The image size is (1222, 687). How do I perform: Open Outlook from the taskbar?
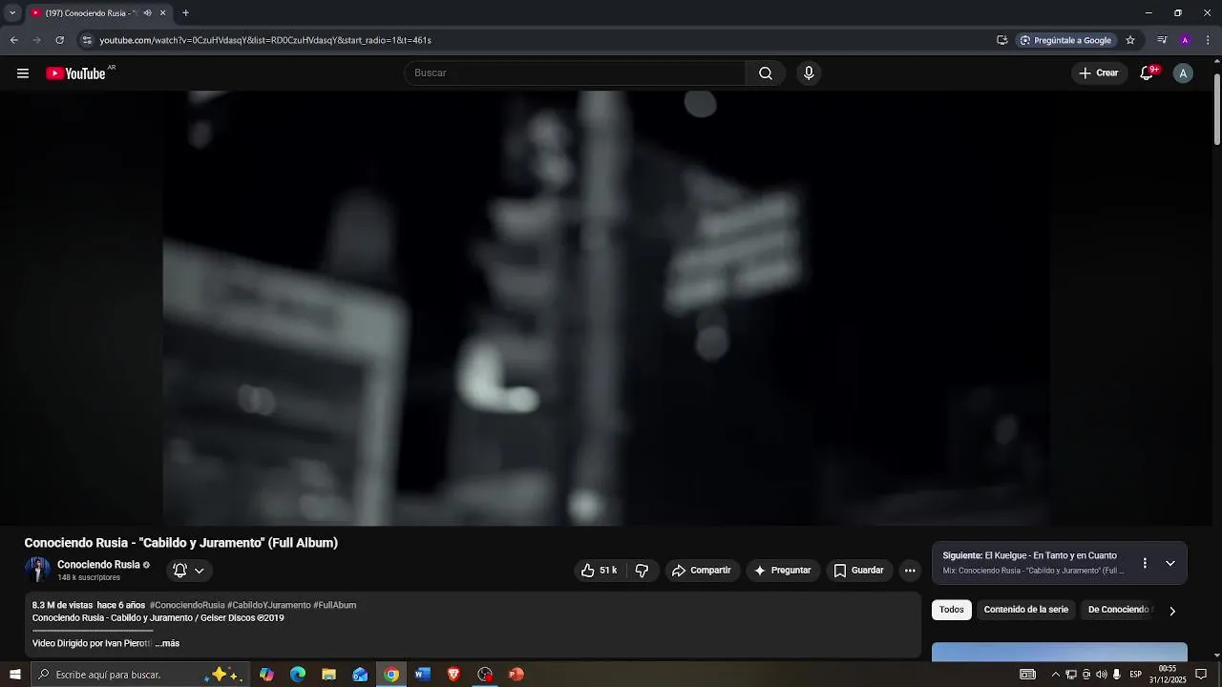click(360, 675)
